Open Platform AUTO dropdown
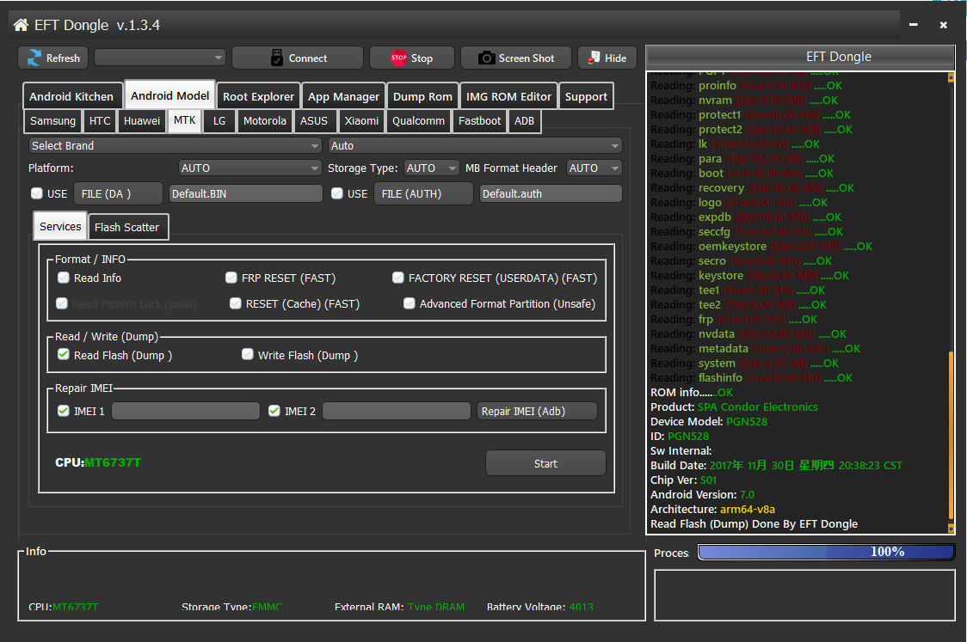The height and width of the screenshot is (642, 967). click(249, 168)
